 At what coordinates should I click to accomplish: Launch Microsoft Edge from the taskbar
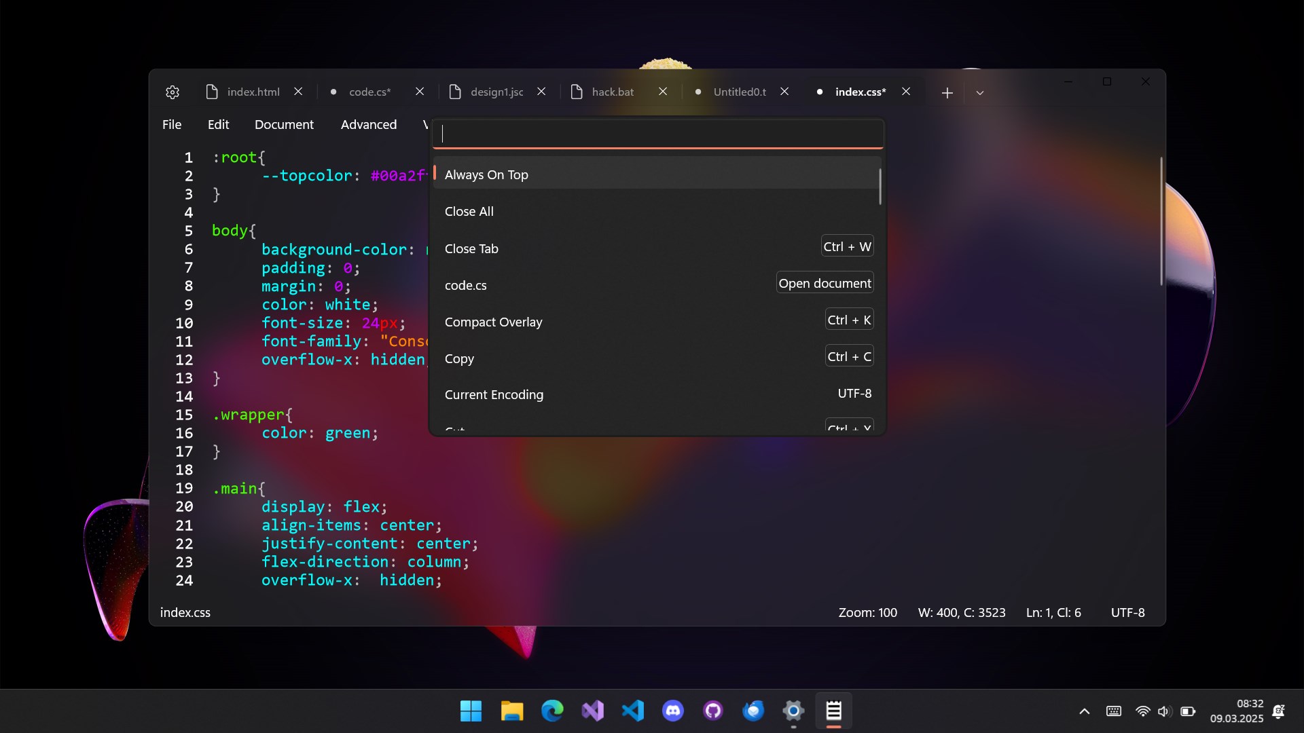point(552,711)
